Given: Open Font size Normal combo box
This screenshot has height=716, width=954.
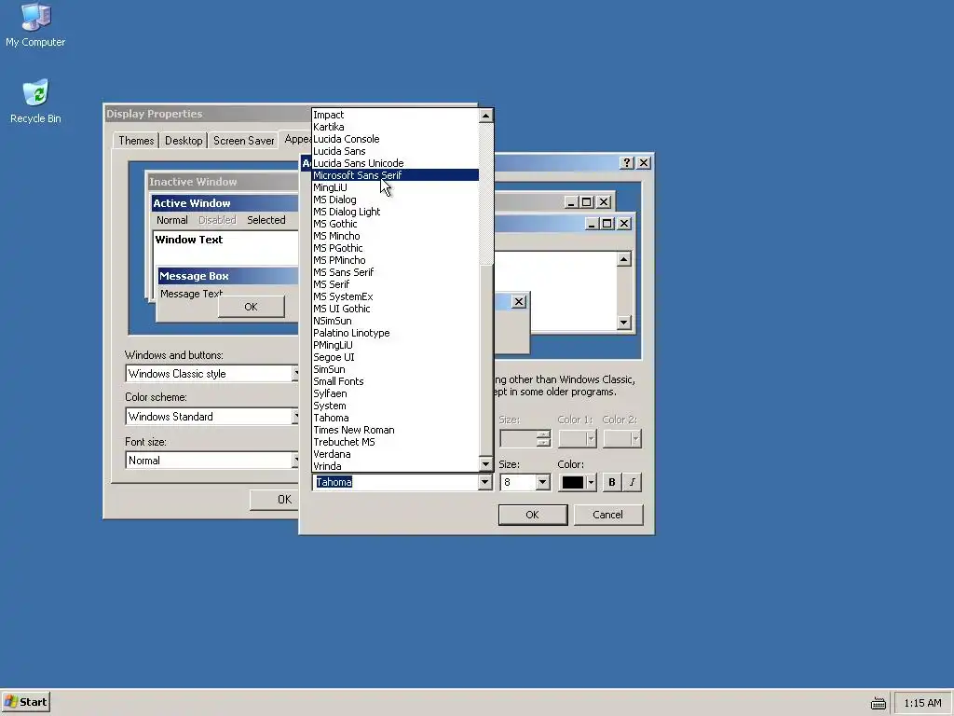Looking at the screenshot, I should point(211,461).
